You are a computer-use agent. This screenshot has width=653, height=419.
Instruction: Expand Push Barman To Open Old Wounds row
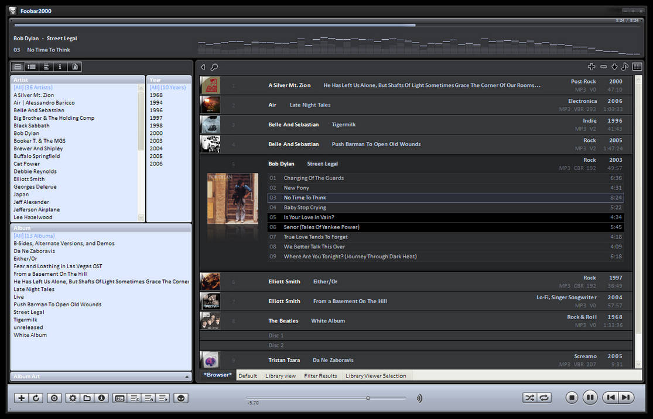(x=416, y=144)
